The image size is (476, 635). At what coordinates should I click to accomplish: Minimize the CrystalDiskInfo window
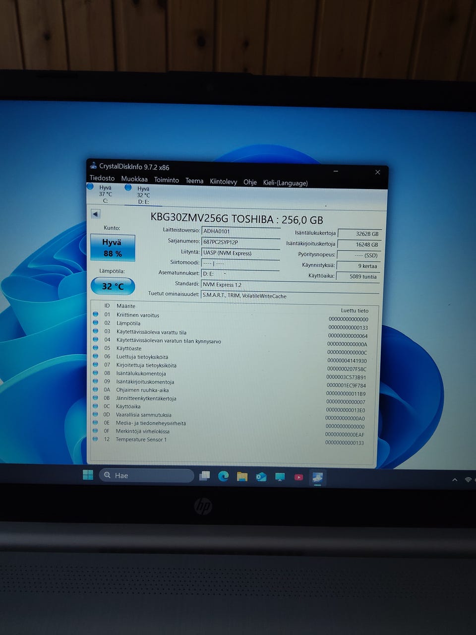point(336,171)
